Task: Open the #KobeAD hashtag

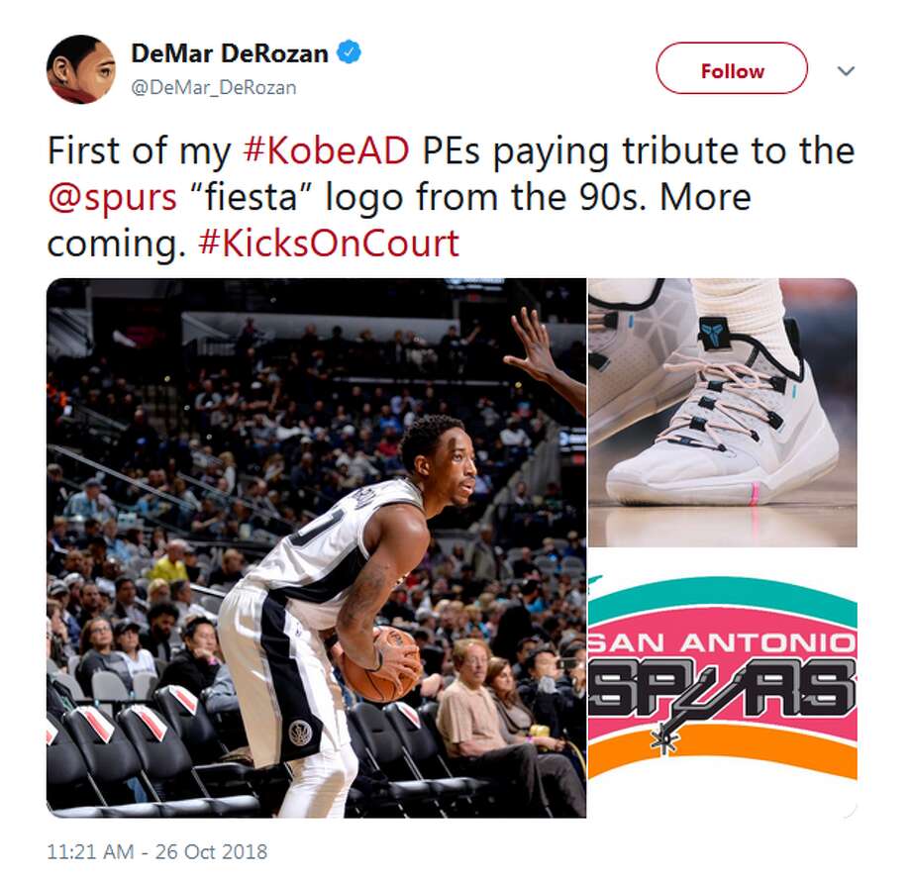Action: [x=326, y=151]
